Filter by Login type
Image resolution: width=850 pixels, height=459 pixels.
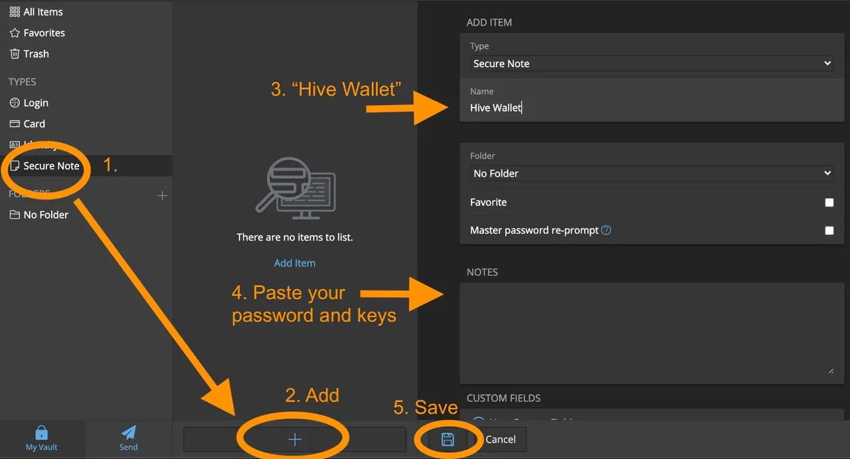(x=29, y=103)
